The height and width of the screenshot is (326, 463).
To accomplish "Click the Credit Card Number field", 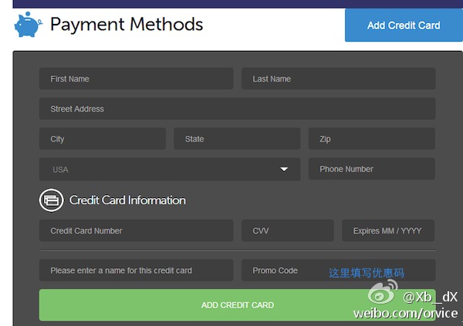I will coord(136,230).
